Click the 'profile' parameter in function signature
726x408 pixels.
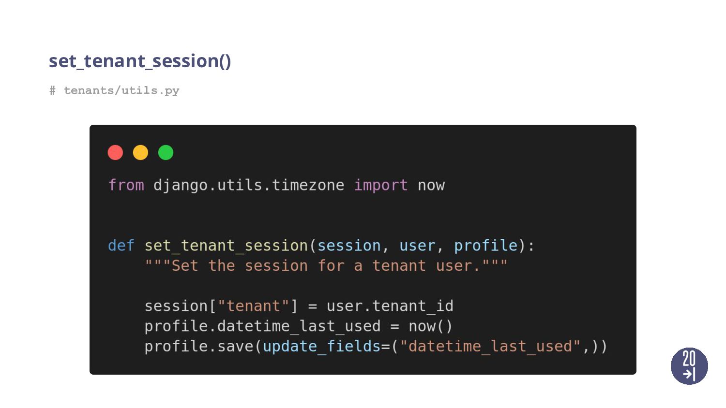coord(485,246)
